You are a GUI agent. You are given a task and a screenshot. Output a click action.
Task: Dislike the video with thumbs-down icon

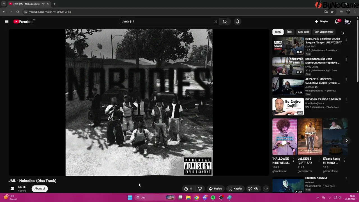(x=200, y=189)
